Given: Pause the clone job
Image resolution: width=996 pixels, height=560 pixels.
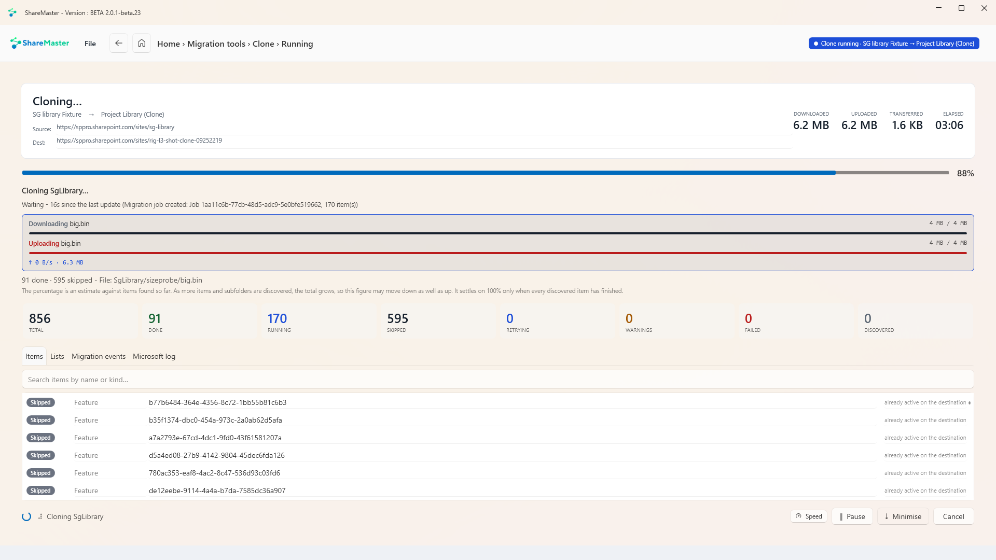Looking at the screenshot, I should click(x=852, y=516).
